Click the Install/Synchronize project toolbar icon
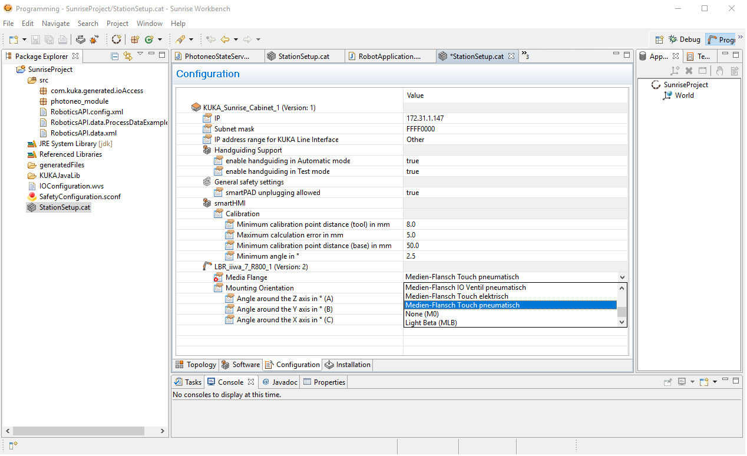Screen dimensions: 747x456 tap(81, 39)
